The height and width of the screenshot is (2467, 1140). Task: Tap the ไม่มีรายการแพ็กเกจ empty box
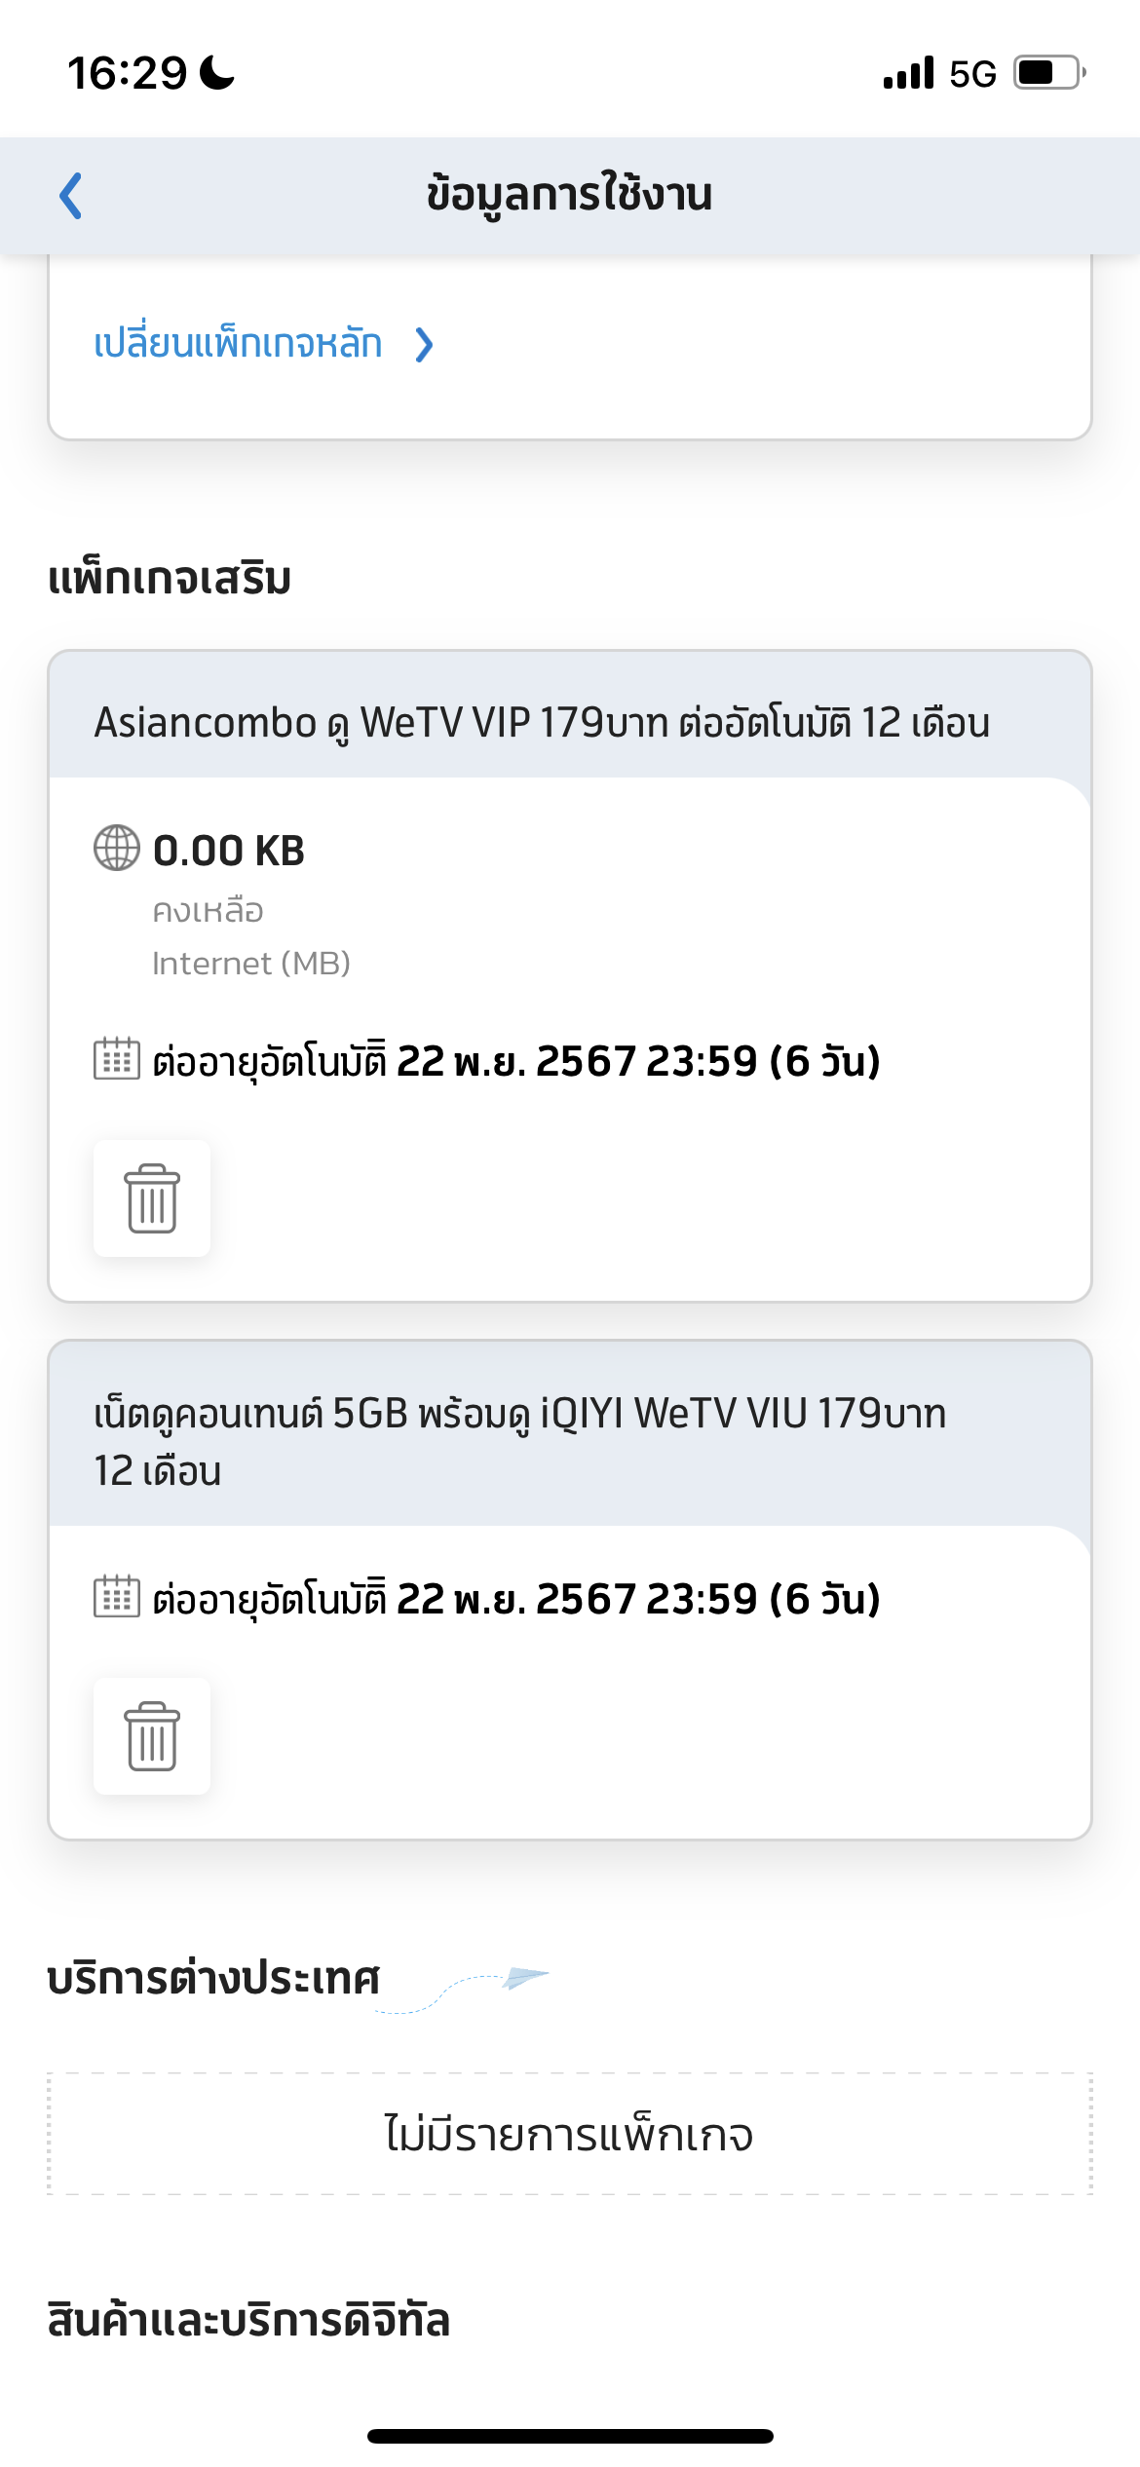point(569,2134)
